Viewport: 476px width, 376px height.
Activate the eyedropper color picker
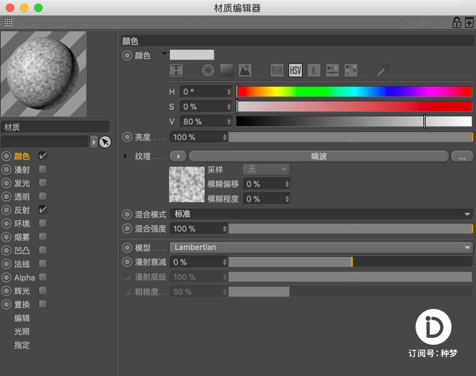tap(383, 70)
